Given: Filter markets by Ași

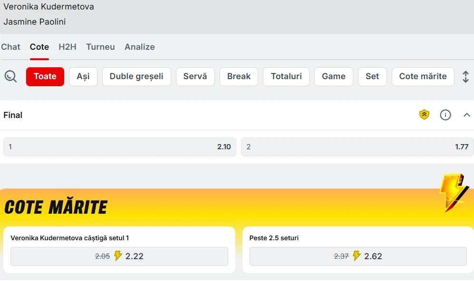Looking at the screenshot, I should pyautogui.click(x=83, y=76).
